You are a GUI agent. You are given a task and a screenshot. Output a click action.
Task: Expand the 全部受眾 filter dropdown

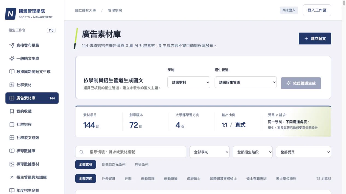(x=303, y=152)
